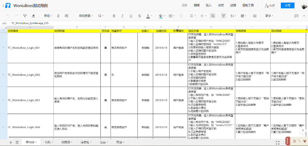Toggle the filter funnel button
308x146 pixels.
tap(223, 16)
